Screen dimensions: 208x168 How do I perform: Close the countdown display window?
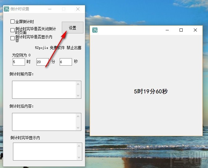pyautogui.click(x=195, y=30)
